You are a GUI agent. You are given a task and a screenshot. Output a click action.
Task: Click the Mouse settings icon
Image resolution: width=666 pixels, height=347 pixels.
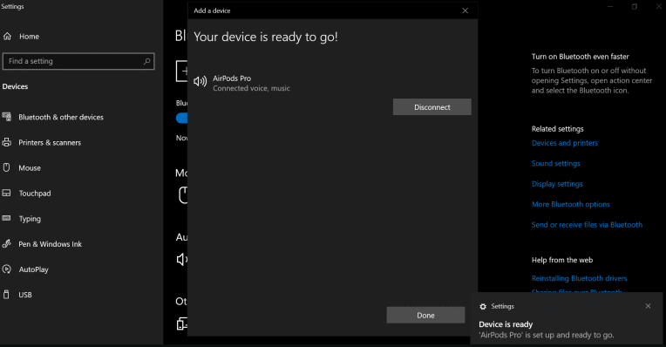(x=6, y=167)
